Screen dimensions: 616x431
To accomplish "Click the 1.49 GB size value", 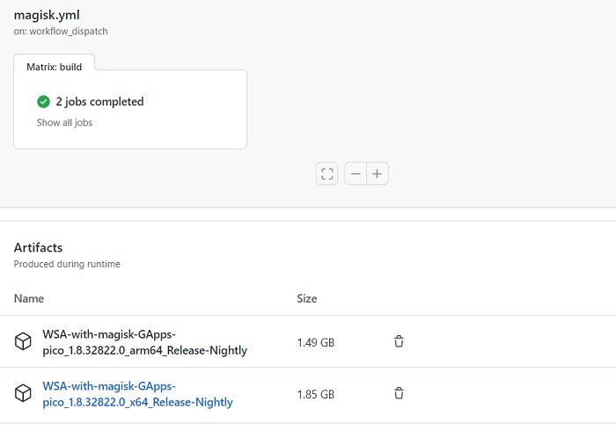I will [x=315, y=342].
